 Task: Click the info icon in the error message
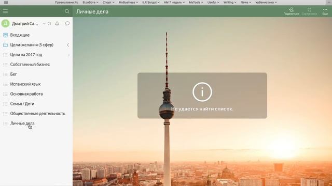(202, 92)
